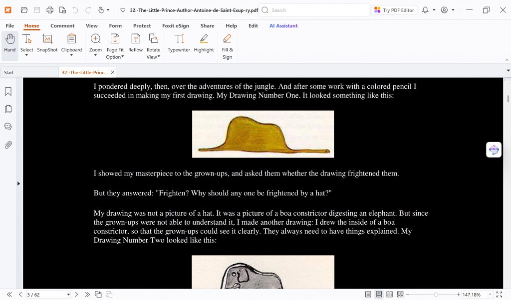Click the floating AI assistant robot icon
This screenshot has width=511, height=300.
(x=494, y=150)
